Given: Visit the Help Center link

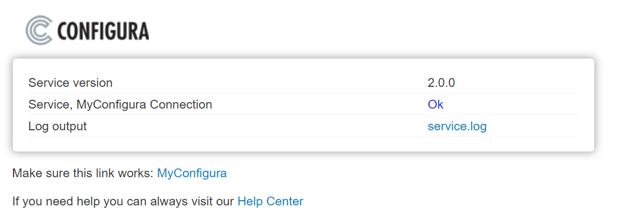Looking at the screenshot, I should click(270, 201).
